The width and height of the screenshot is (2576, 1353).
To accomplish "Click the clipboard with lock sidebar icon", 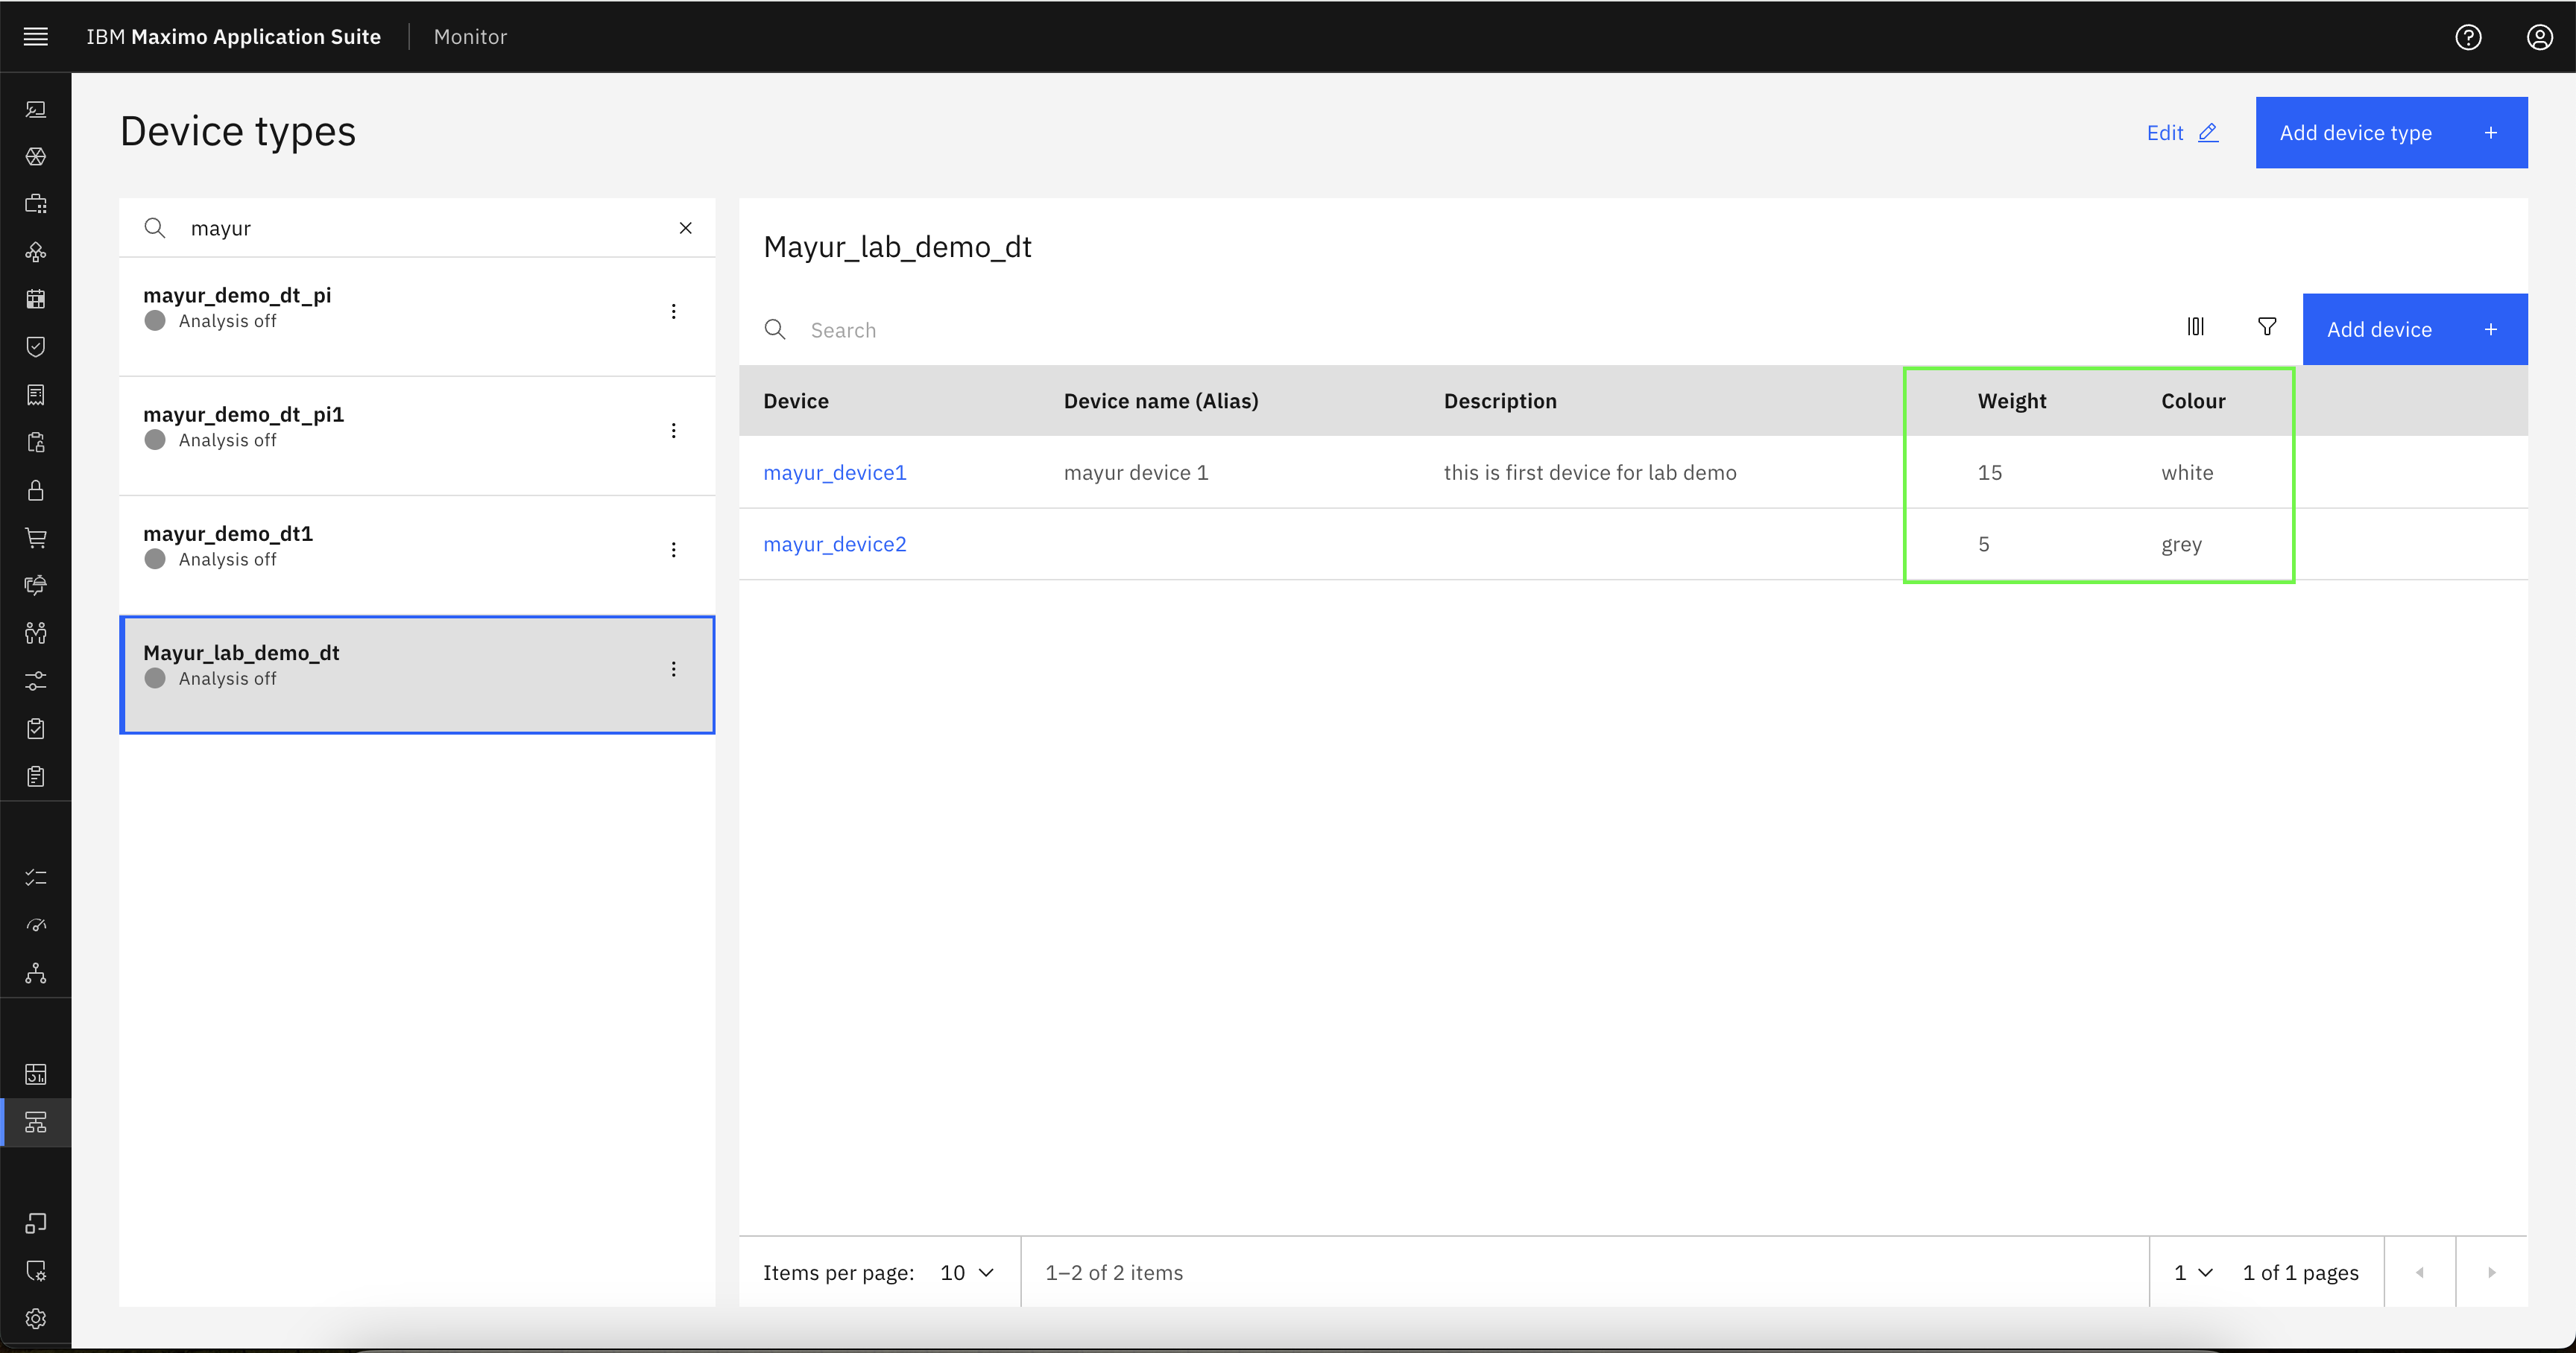I will click(x=36, y=443).
